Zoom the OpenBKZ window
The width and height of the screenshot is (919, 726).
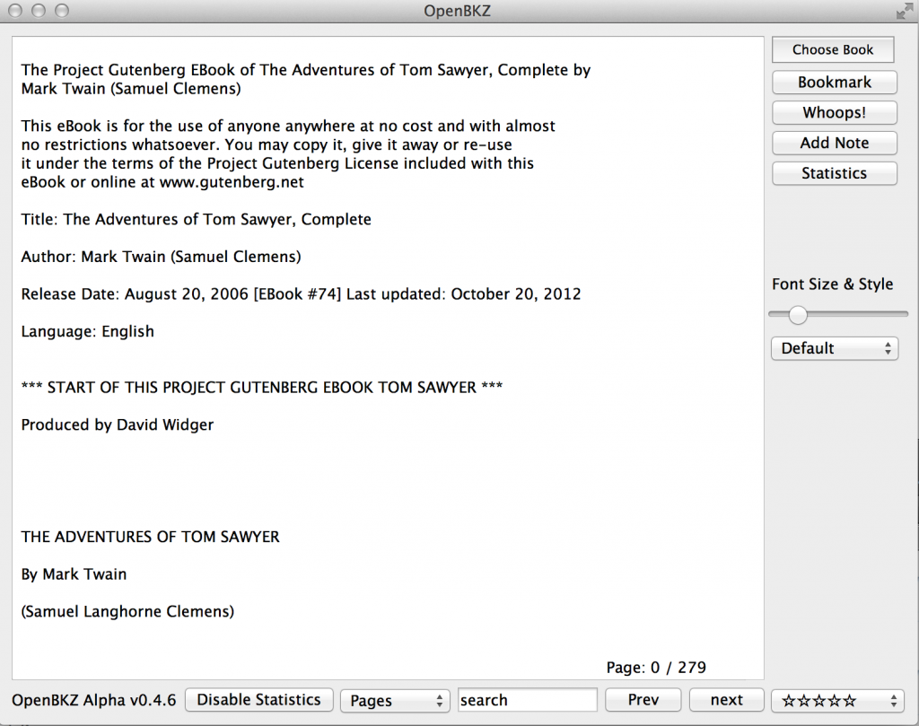point(61,12)
